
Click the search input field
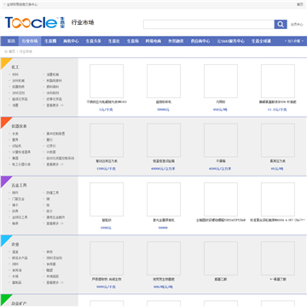pos(209,25)
